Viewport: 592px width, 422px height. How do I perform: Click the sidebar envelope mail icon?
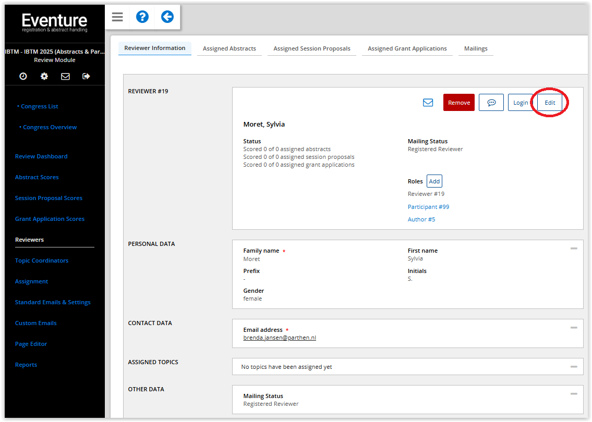pos(65,76)
